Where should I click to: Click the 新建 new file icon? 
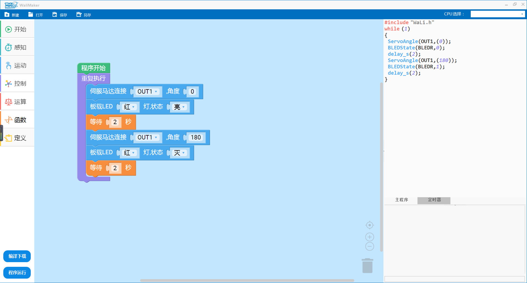(x=7, y=15)
